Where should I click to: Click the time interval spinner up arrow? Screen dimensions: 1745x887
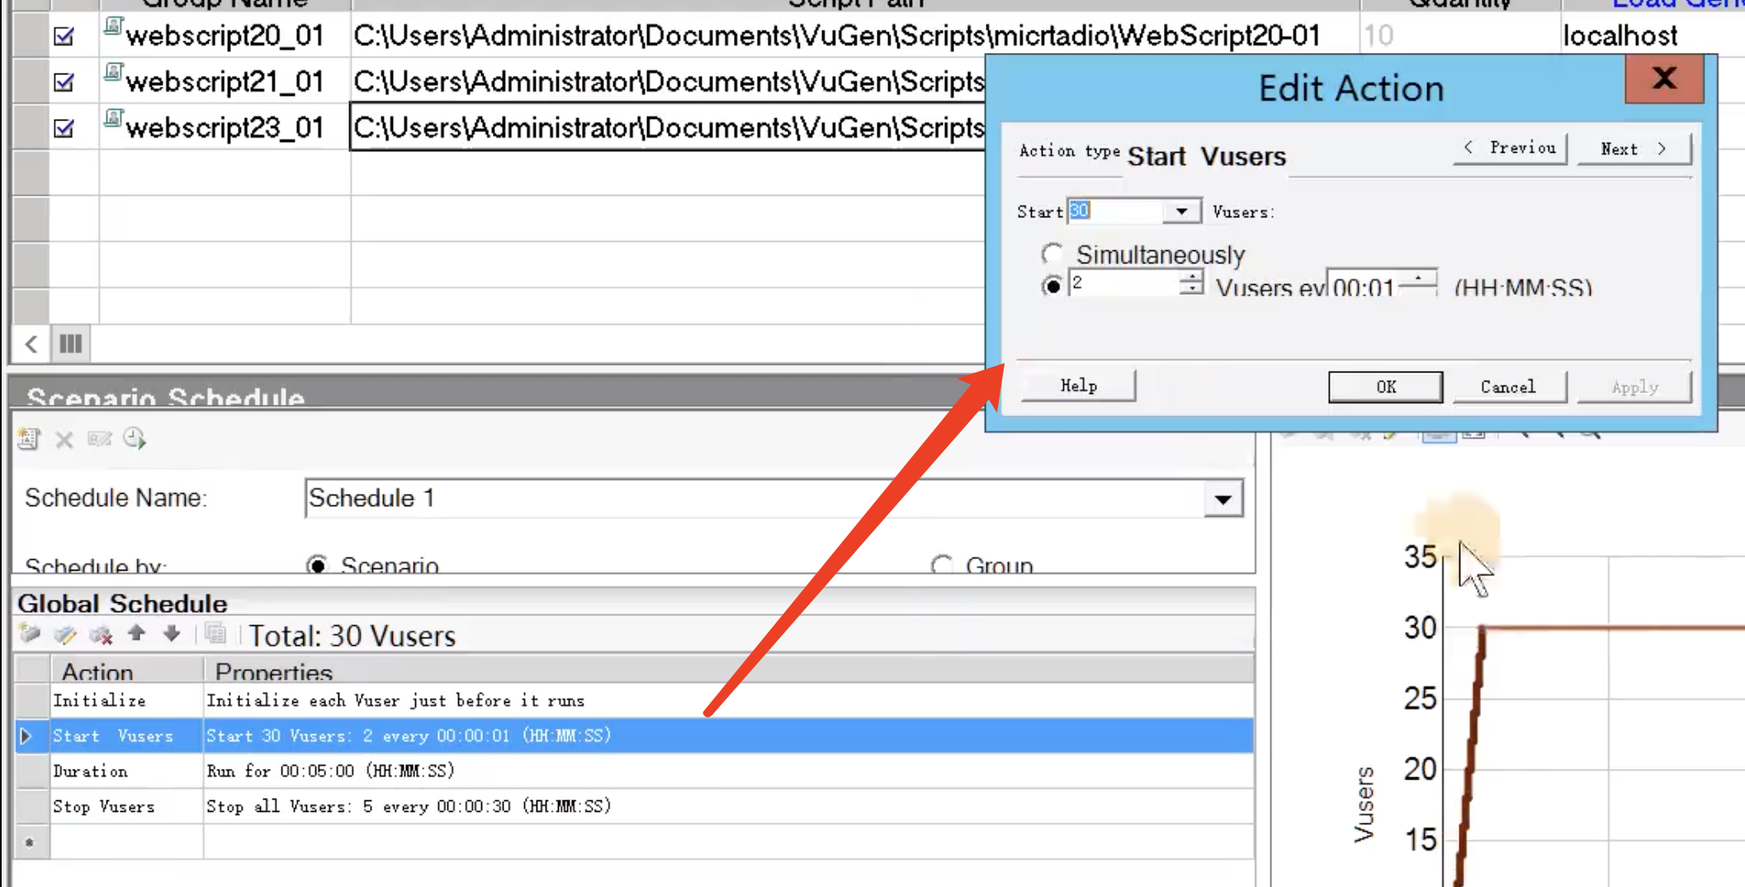pyautogui.click(x=1418, y=278)
